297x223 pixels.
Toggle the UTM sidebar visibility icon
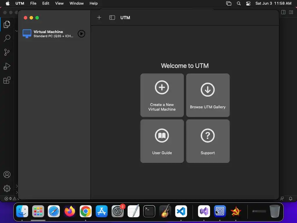click(x=112, y=18)
